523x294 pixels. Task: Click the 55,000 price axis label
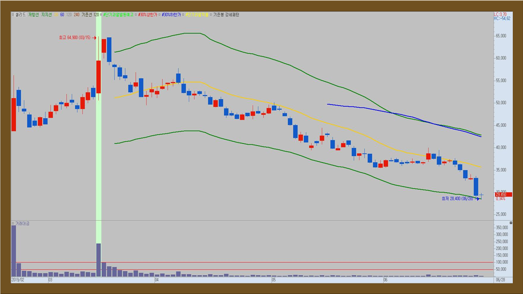[501, 80]
